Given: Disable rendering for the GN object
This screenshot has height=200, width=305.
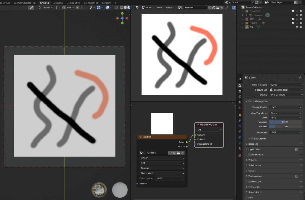Looking at the screenshot, I should click(301, 27).
